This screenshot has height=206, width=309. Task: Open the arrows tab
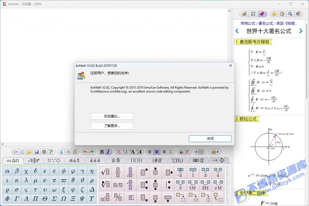218,160
